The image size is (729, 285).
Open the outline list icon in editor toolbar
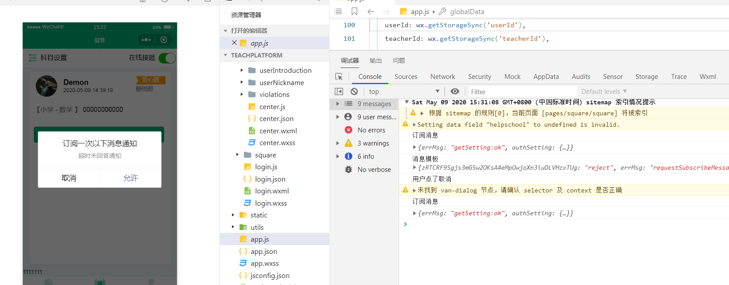coord(338,11)
